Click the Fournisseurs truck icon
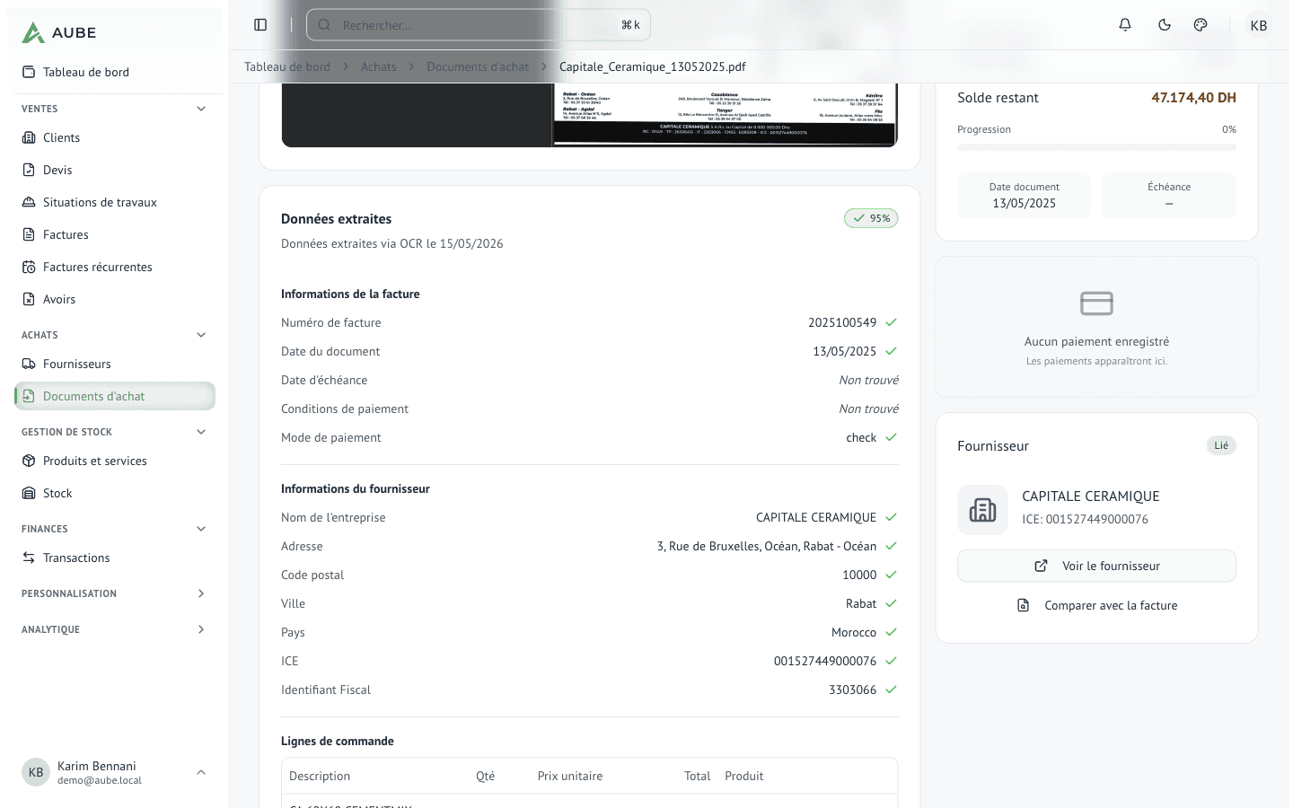The width and height of the screenshot is (1293, 808). [x=29, y=364]
